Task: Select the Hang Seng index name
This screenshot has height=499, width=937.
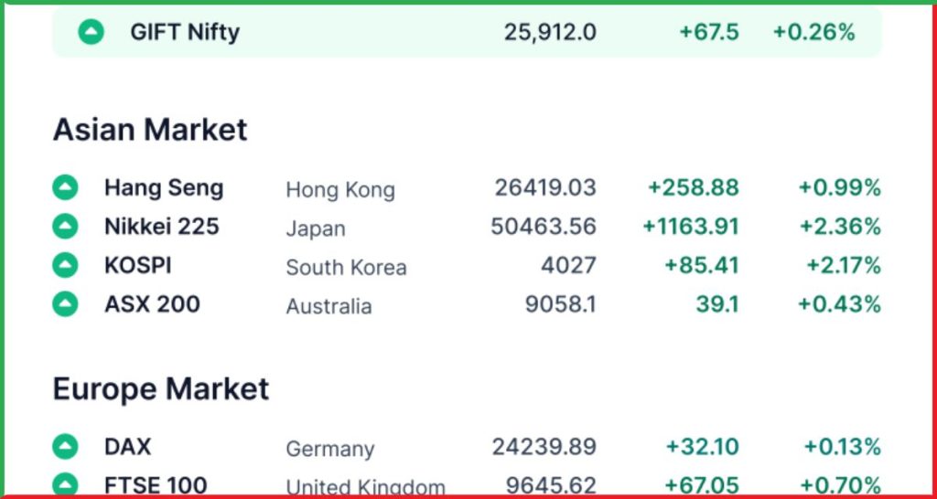Action: [164, 188]
